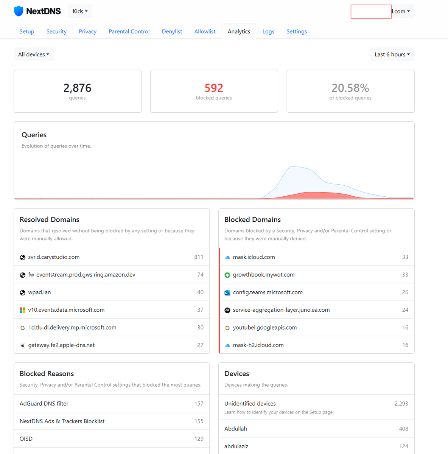Open the Parental Control tab
This screenshot has height=454, width=448.
[x=129, y=31]
